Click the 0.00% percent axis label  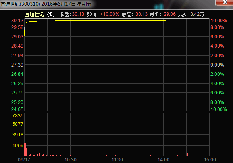click(x=217, y=65)
